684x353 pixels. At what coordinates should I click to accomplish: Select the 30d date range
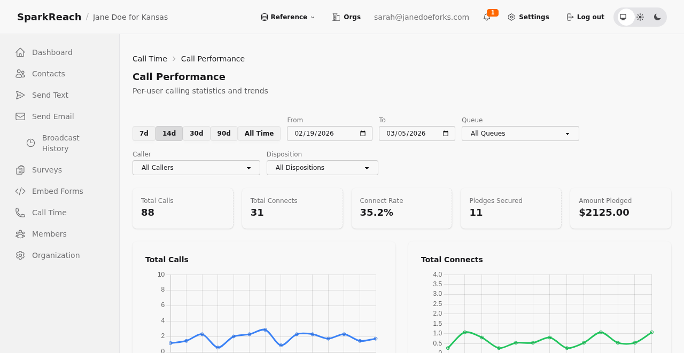197,134
